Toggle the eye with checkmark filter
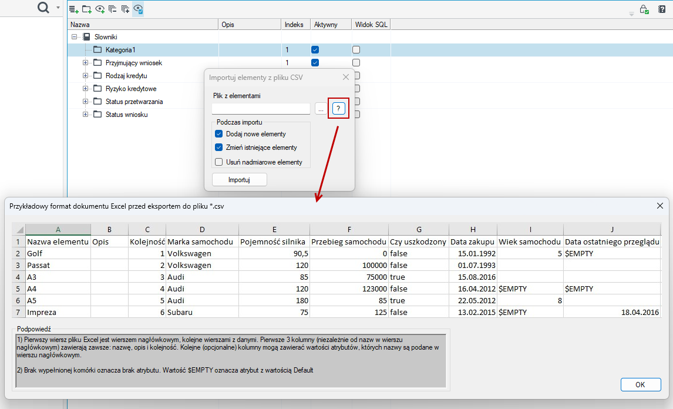Image resolution: width=673 pixels, height=409 pixels. pyautogui.click(x=138, y=9)
